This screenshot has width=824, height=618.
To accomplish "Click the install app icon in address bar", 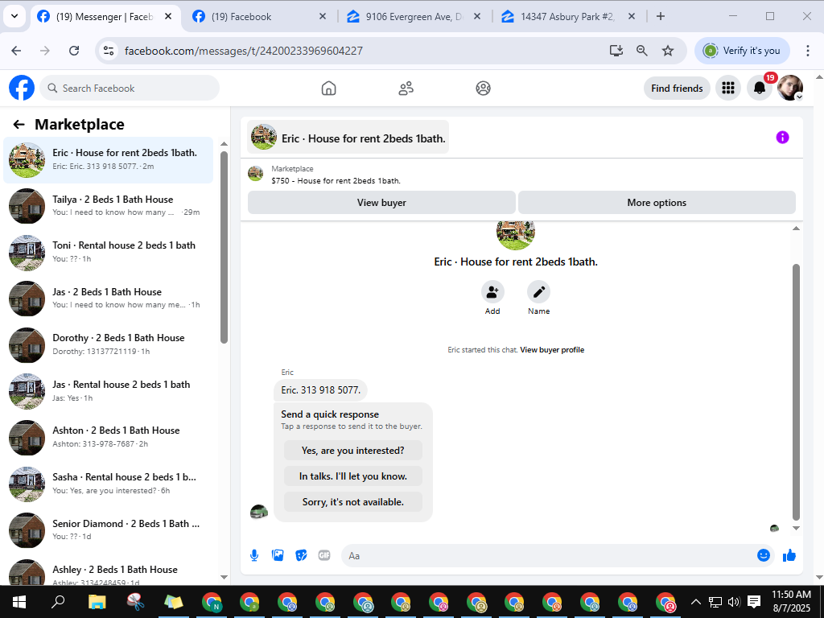I will point(616,51).
